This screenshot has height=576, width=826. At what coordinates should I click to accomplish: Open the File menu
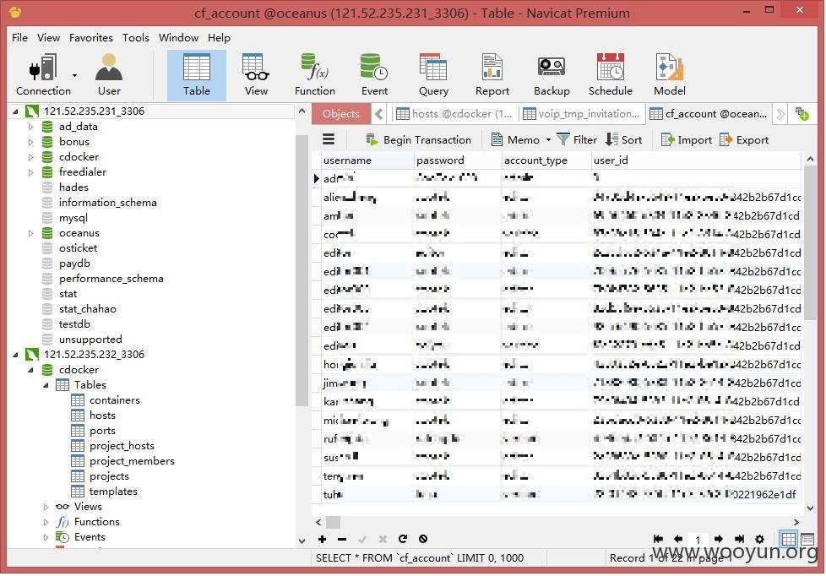pos(19,37)
